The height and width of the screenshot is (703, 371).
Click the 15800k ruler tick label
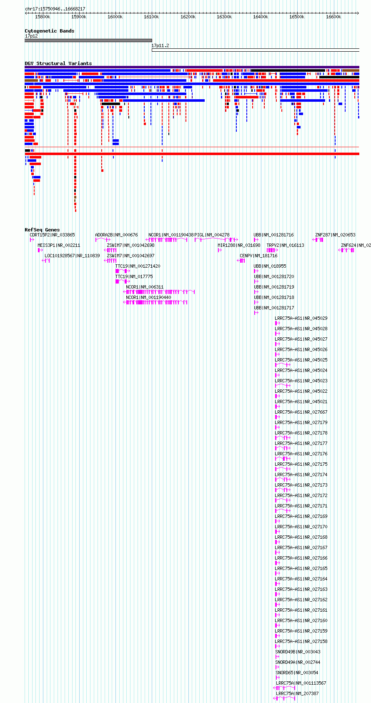[43, 17]
